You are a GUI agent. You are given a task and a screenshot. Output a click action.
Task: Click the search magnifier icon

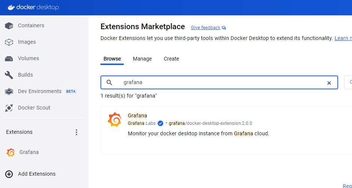(109, 83)
